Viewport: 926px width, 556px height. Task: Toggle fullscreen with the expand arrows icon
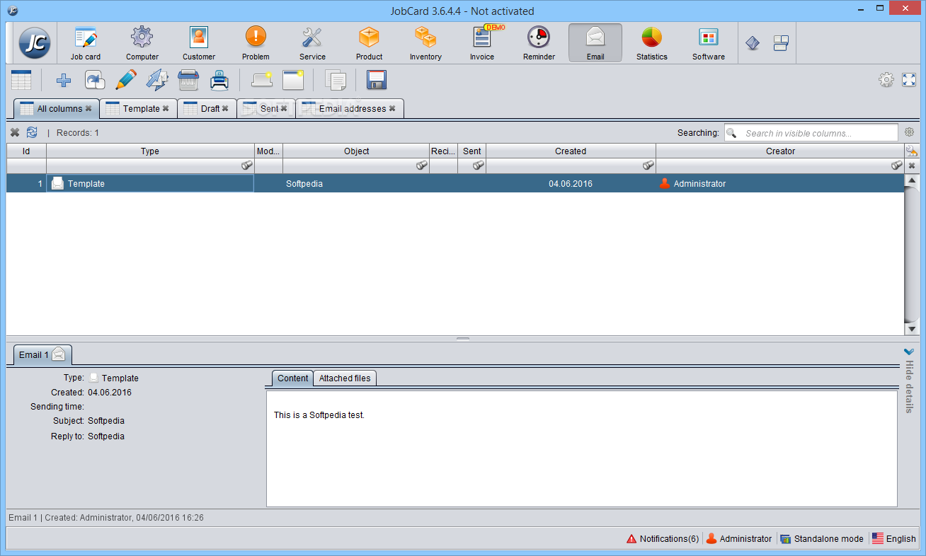909,80
